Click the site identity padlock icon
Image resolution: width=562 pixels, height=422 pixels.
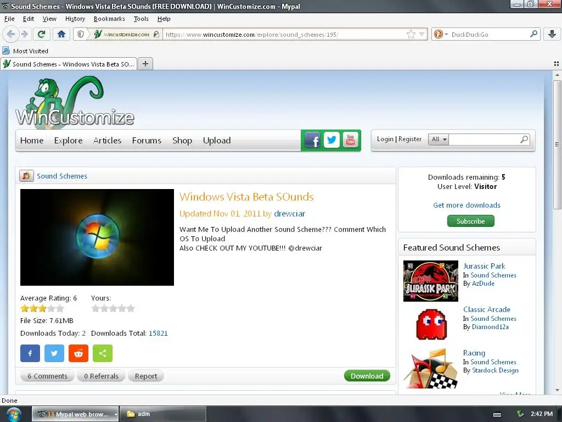(x=156, y=34)
